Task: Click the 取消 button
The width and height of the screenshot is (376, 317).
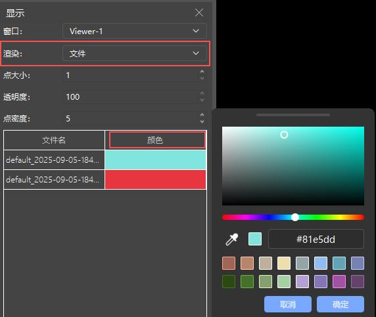Action: coord(288,304)
